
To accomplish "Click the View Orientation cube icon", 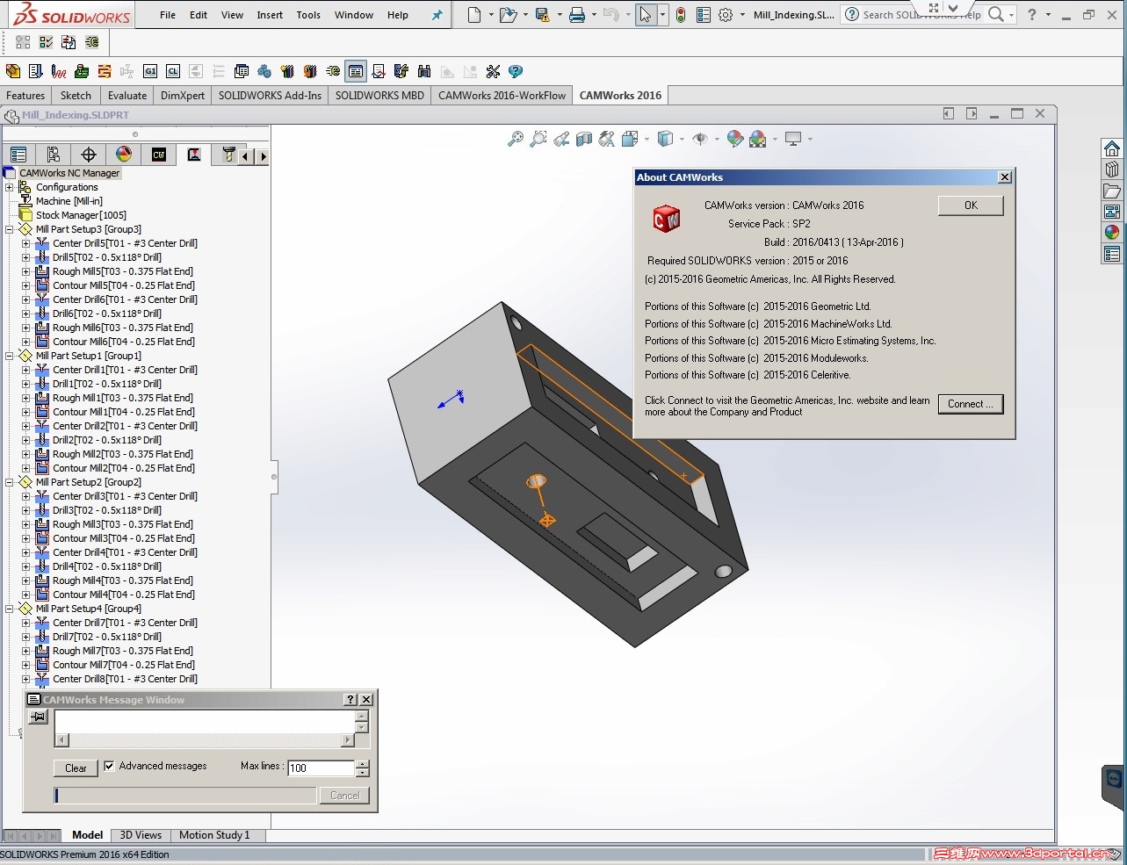I will click(630, 139).
